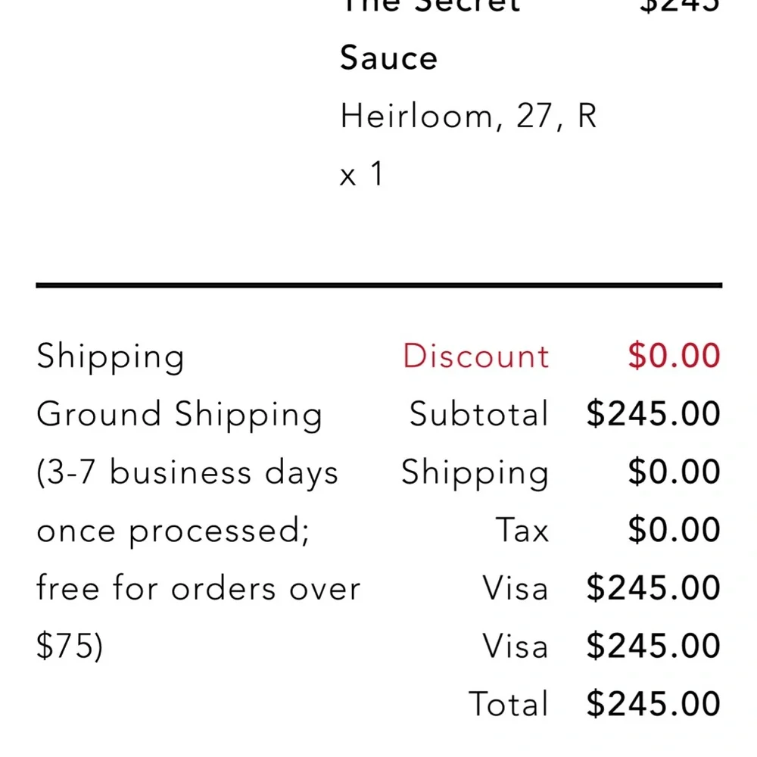Click the $245.00 amount beside Total
757x757 pixels.
pyautogui.click(x=653, y=704)
